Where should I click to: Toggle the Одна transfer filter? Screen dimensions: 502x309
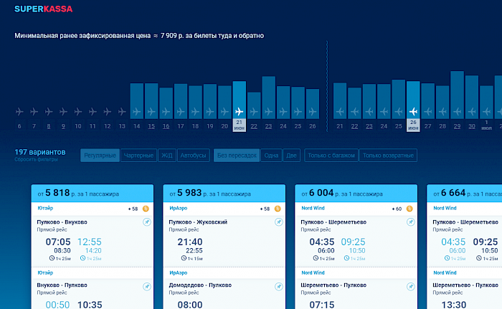(271, 156)
